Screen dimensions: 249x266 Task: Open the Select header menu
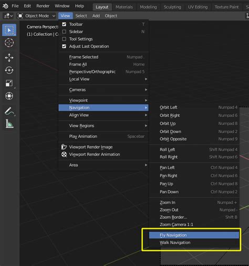point(81,16)
